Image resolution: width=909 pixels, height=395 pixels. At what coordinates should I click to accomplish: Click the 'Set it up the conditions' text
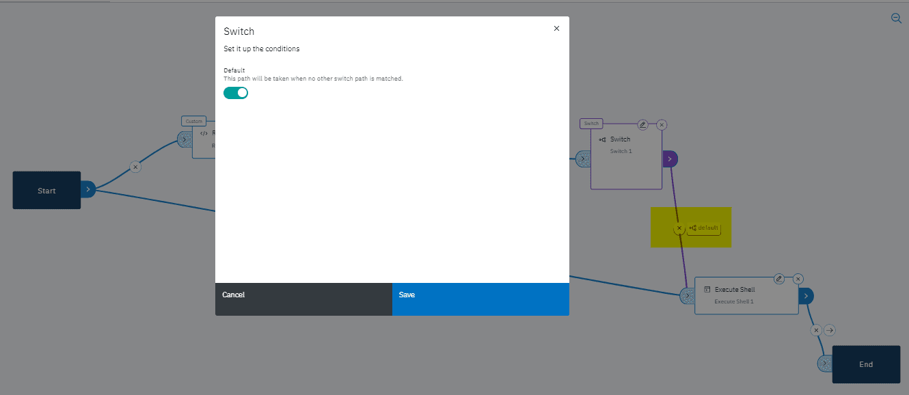[262, 49]
